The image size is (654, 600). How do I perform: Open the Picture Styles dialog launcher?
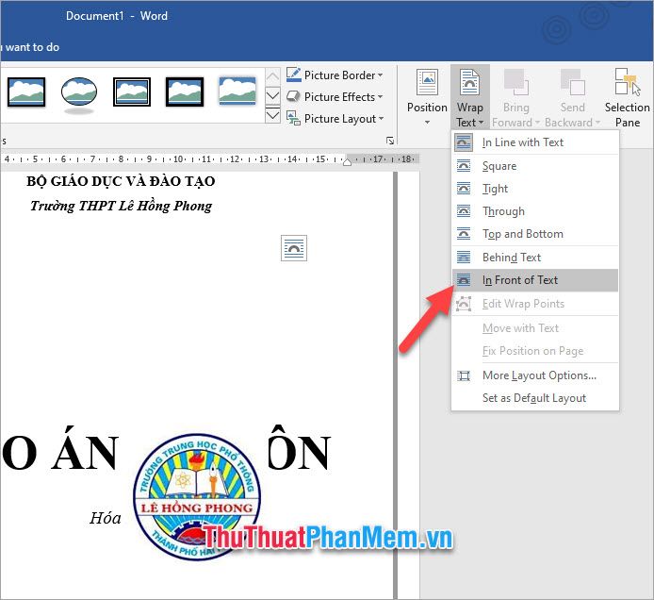pyautogui.click(x=390, y=141)
